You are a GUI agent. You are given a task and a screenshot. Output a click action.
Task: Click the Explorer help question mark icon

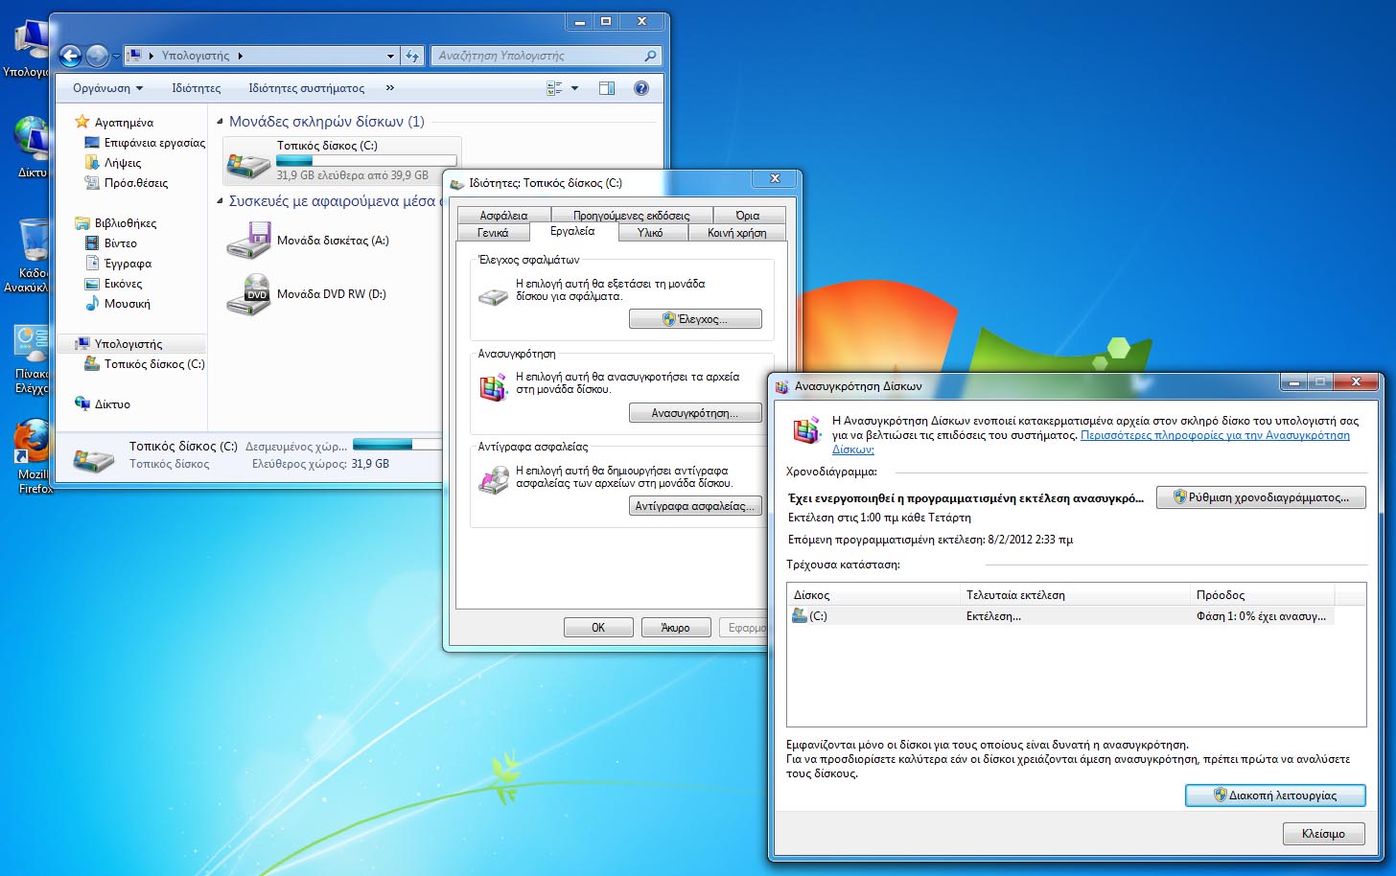click(641, 88)
